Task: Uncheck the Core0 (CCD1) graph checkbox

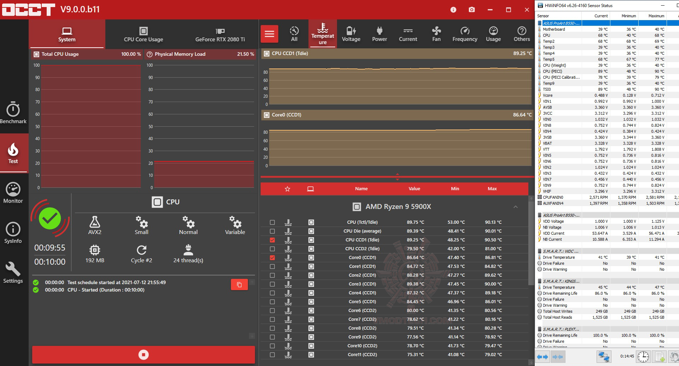Action: pyautogui.click(x=272, y=258)
